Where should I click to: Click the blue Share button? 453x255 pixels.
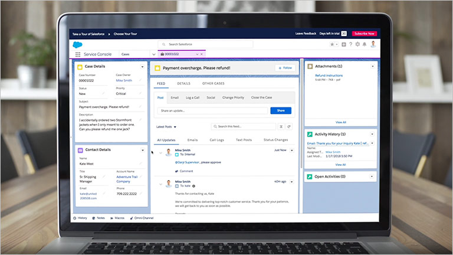[281, 110]
